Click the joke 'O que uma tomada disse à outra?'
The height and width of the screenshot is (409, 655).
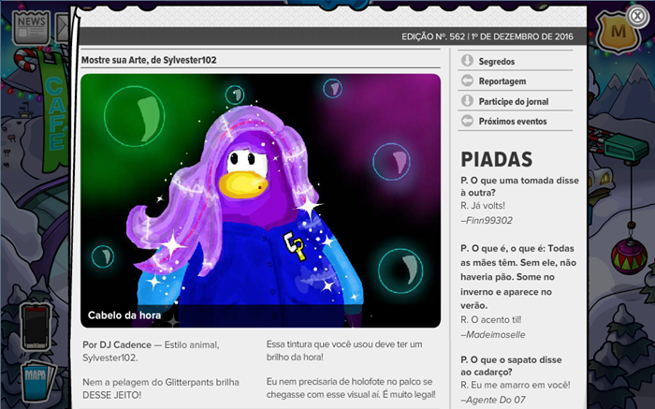point(519,186)
